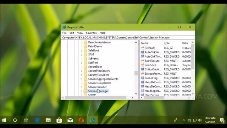Screen dimensions: 227x128
Task: Launch Opera browser from taskbar
Action: coord(81,120)
